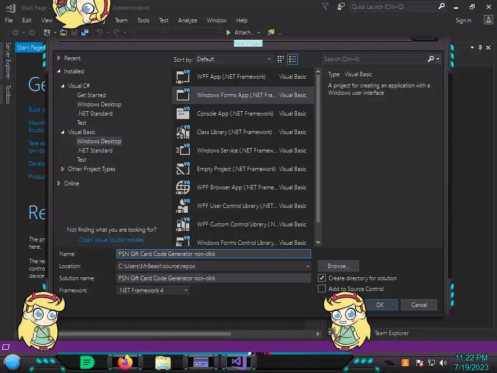Viewport: 497px width, 373px height.
Task: Click Visual Studio taskbar icon
Action: pos(238,362)
